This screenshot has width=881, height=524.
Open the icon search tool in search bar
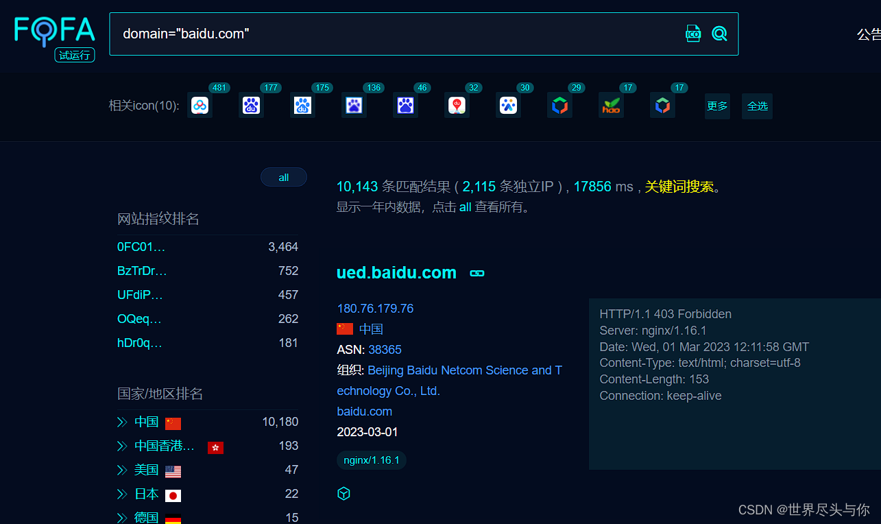click(693, 33)
